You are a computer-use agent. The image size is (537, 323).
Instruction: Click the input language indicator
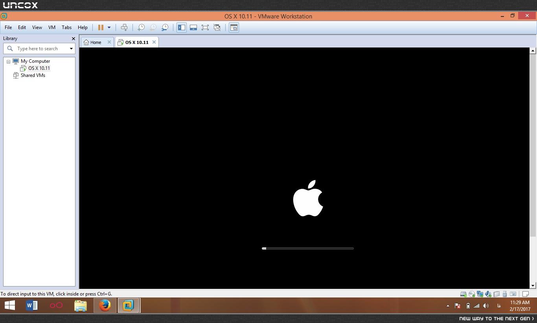click(499, 306)
